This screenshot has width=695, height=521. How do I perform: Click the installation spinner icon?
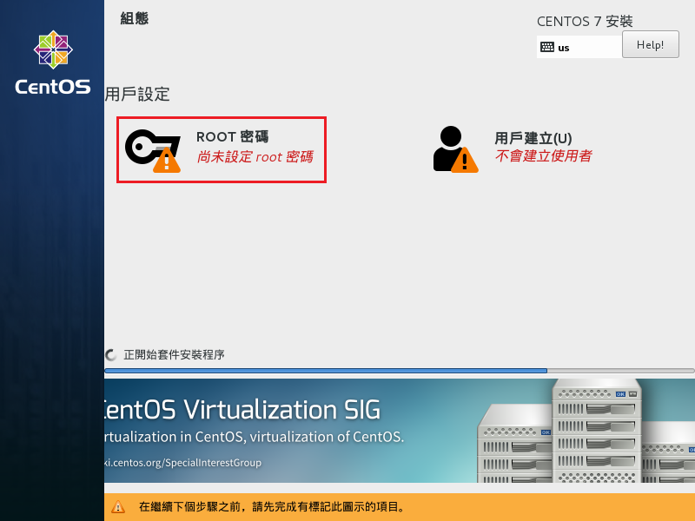[111, 355]
